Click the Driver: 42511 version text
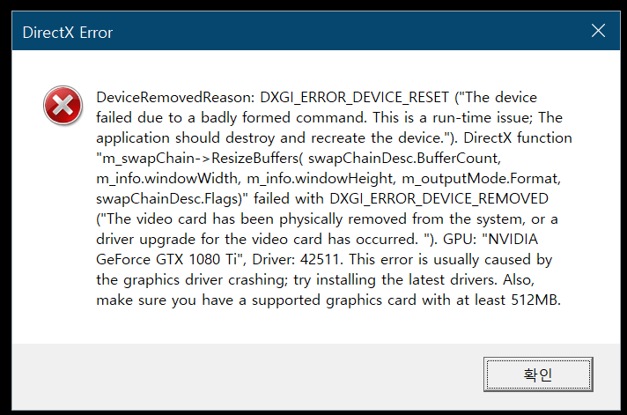627x415 pixels. tap(294, 259)
